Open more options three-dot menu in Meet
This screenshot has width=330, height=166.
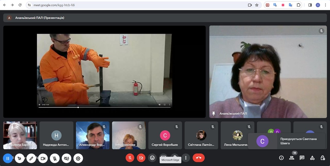coord(186,158)
